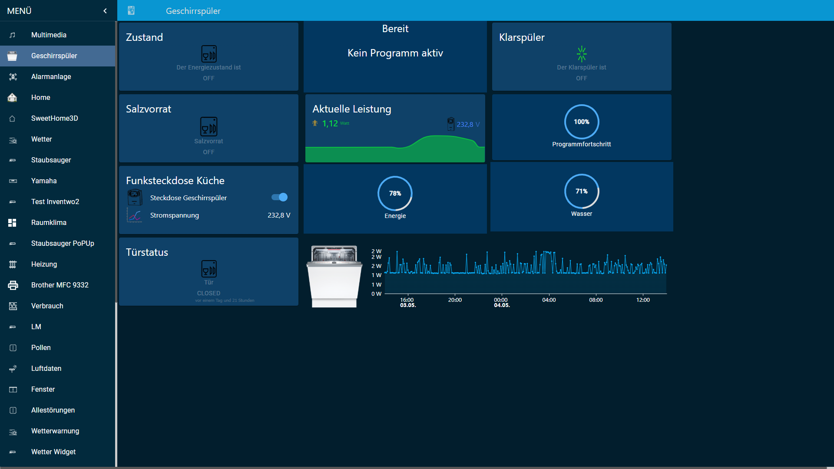
Task: Collapse the MENÜ sidebar with the chevron
Action: [x=105, y=11]
